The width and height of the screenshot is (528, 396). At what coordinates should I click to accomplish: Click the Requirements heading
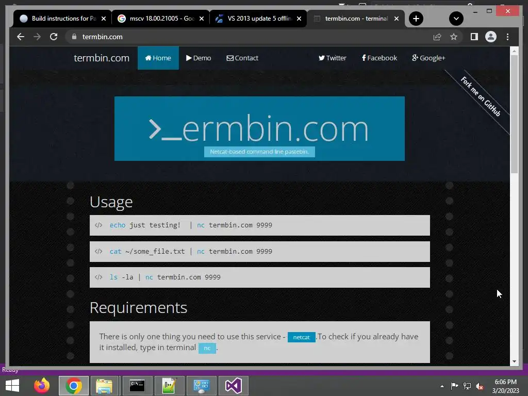point(138,307)
